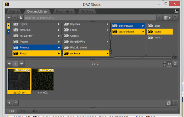Expand the Materials folder arrow
Viewport: 184px width, 117px height.
coord(59,30)
